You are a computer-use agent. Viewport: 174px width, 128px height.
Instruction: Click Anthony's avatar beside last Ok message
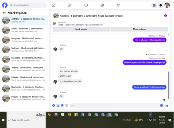[x=55, y=97]
